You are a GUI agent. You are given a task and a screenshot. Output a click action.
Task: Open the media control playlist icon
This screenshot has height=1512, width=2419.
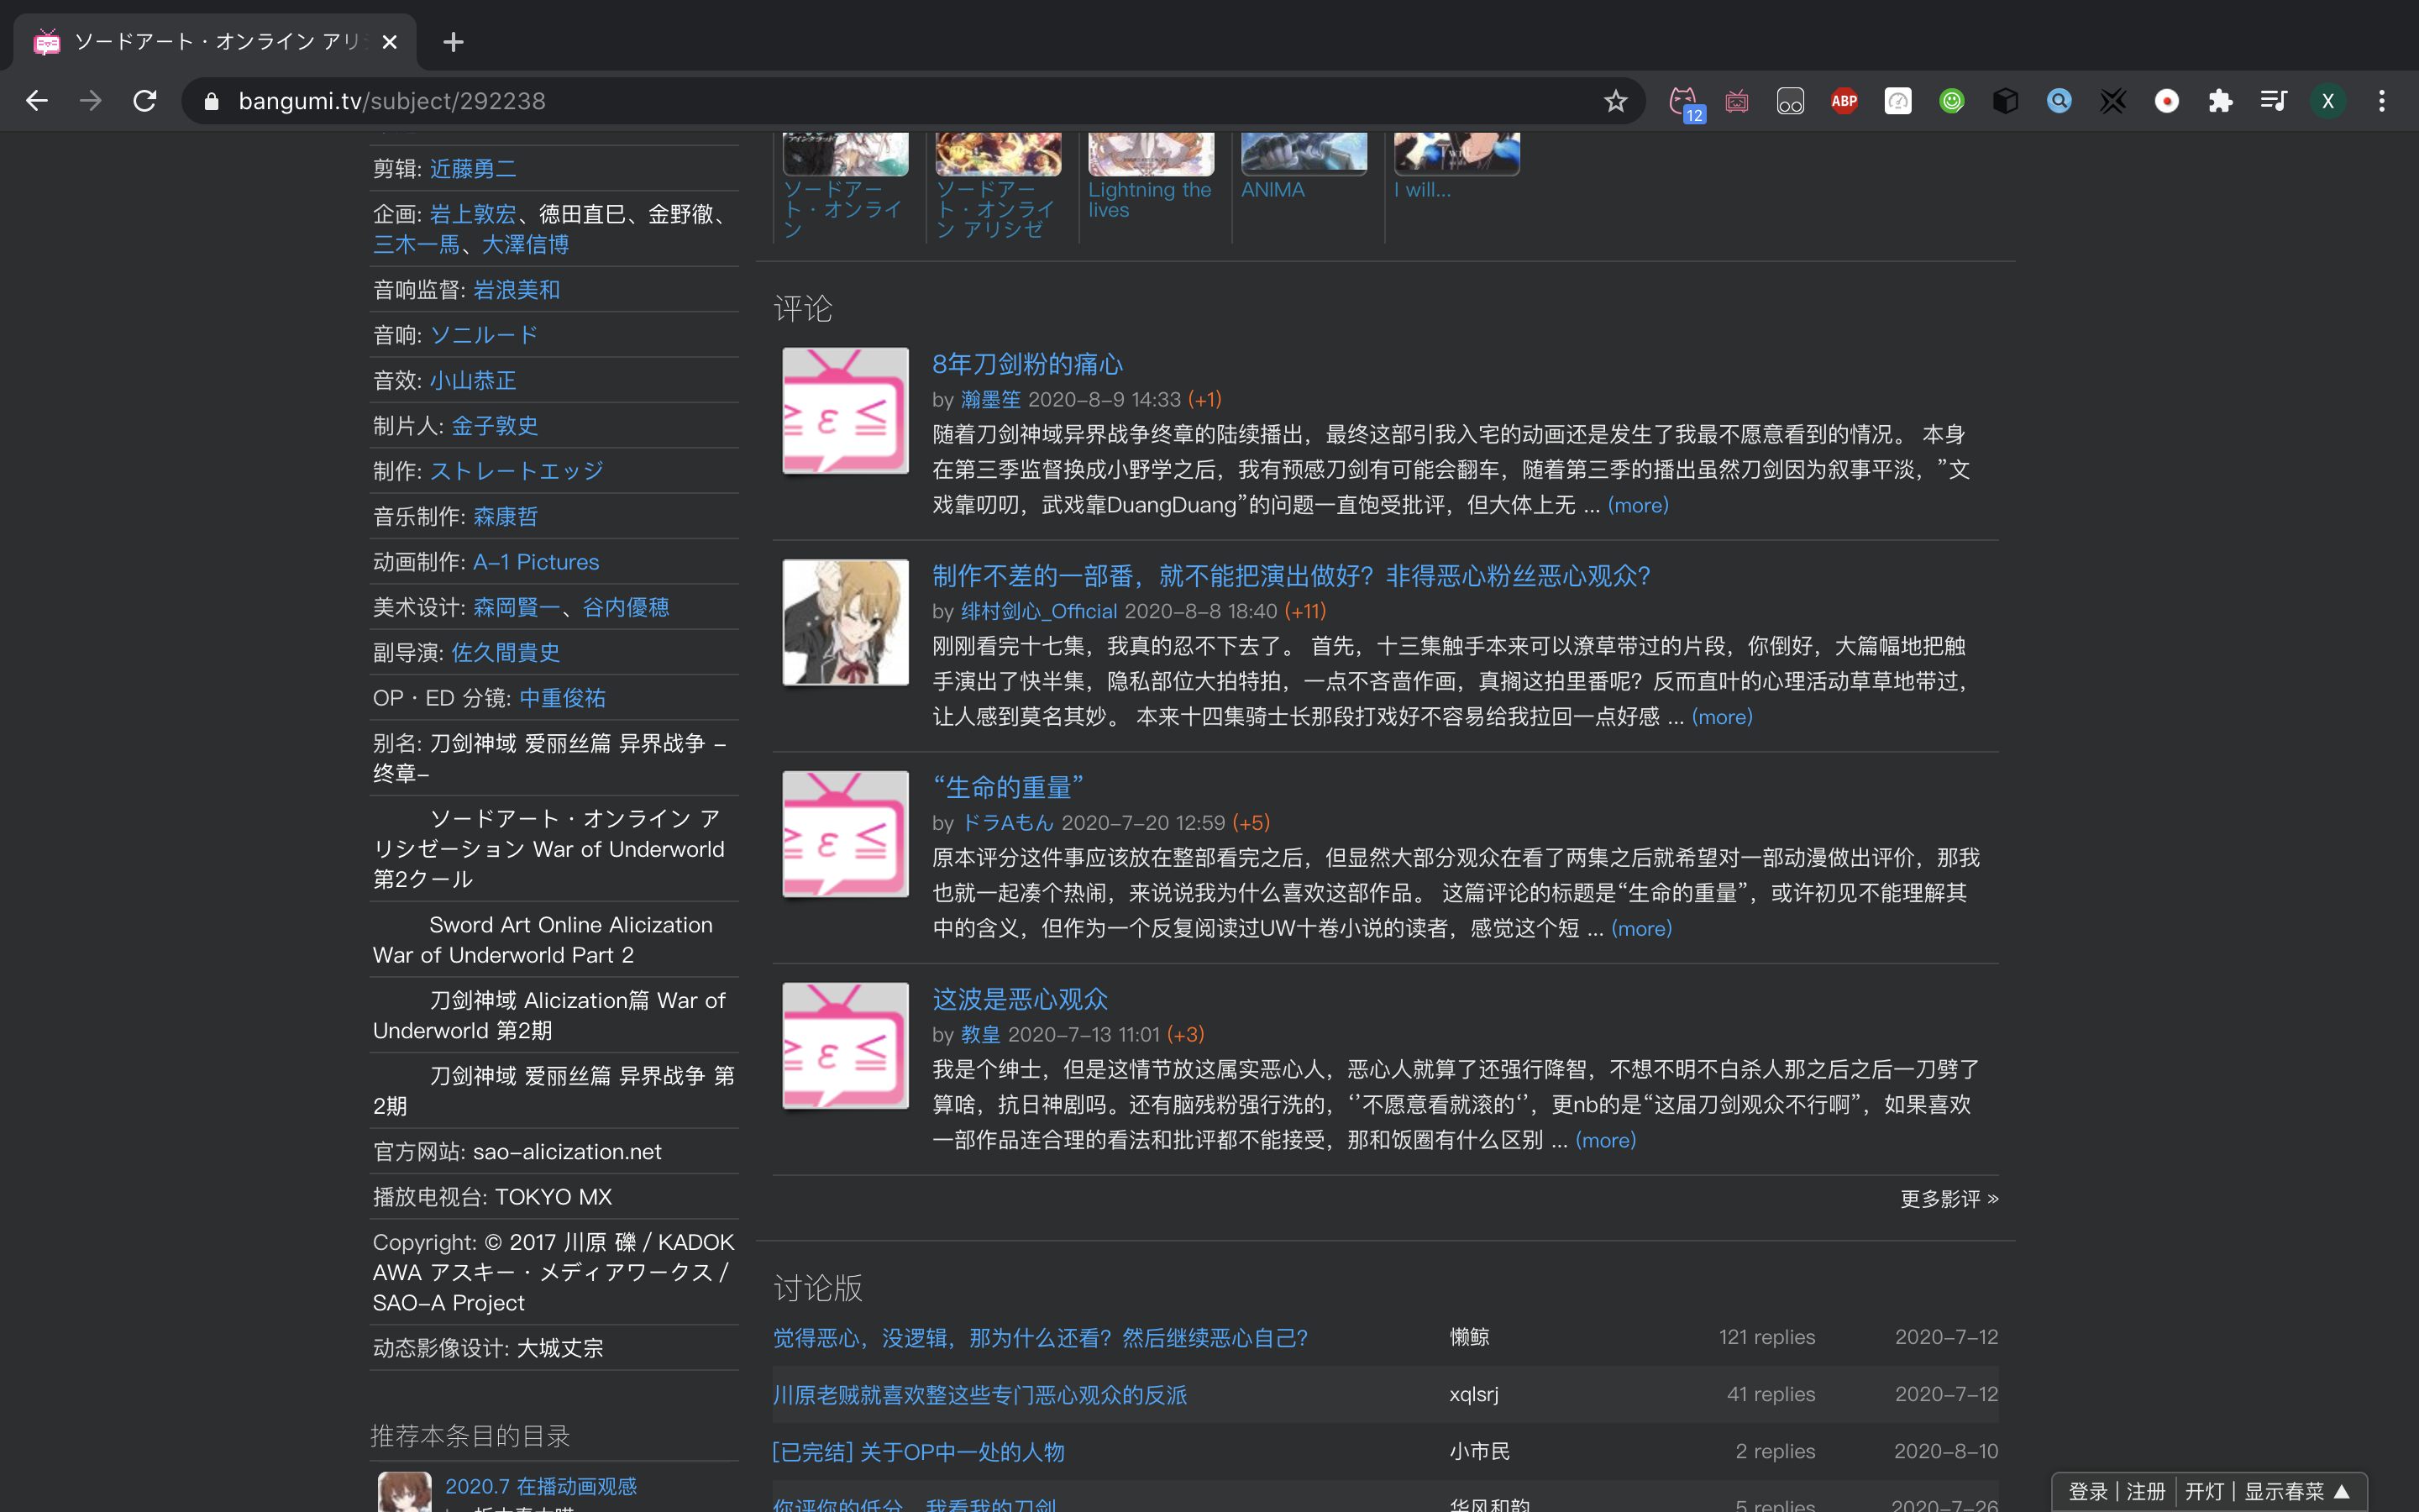click(x=2273, y=101)
